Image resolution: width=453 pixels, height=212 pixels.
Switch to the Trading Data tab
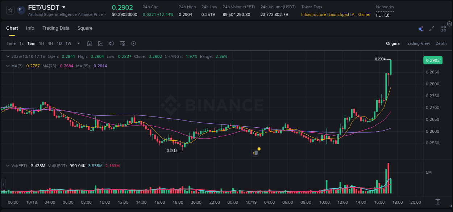tap(56, 28)
